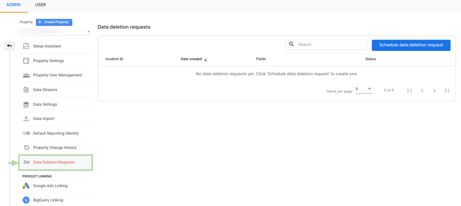Go to the next page arrow
Viewport: 461px width, 206px height.
434,90
